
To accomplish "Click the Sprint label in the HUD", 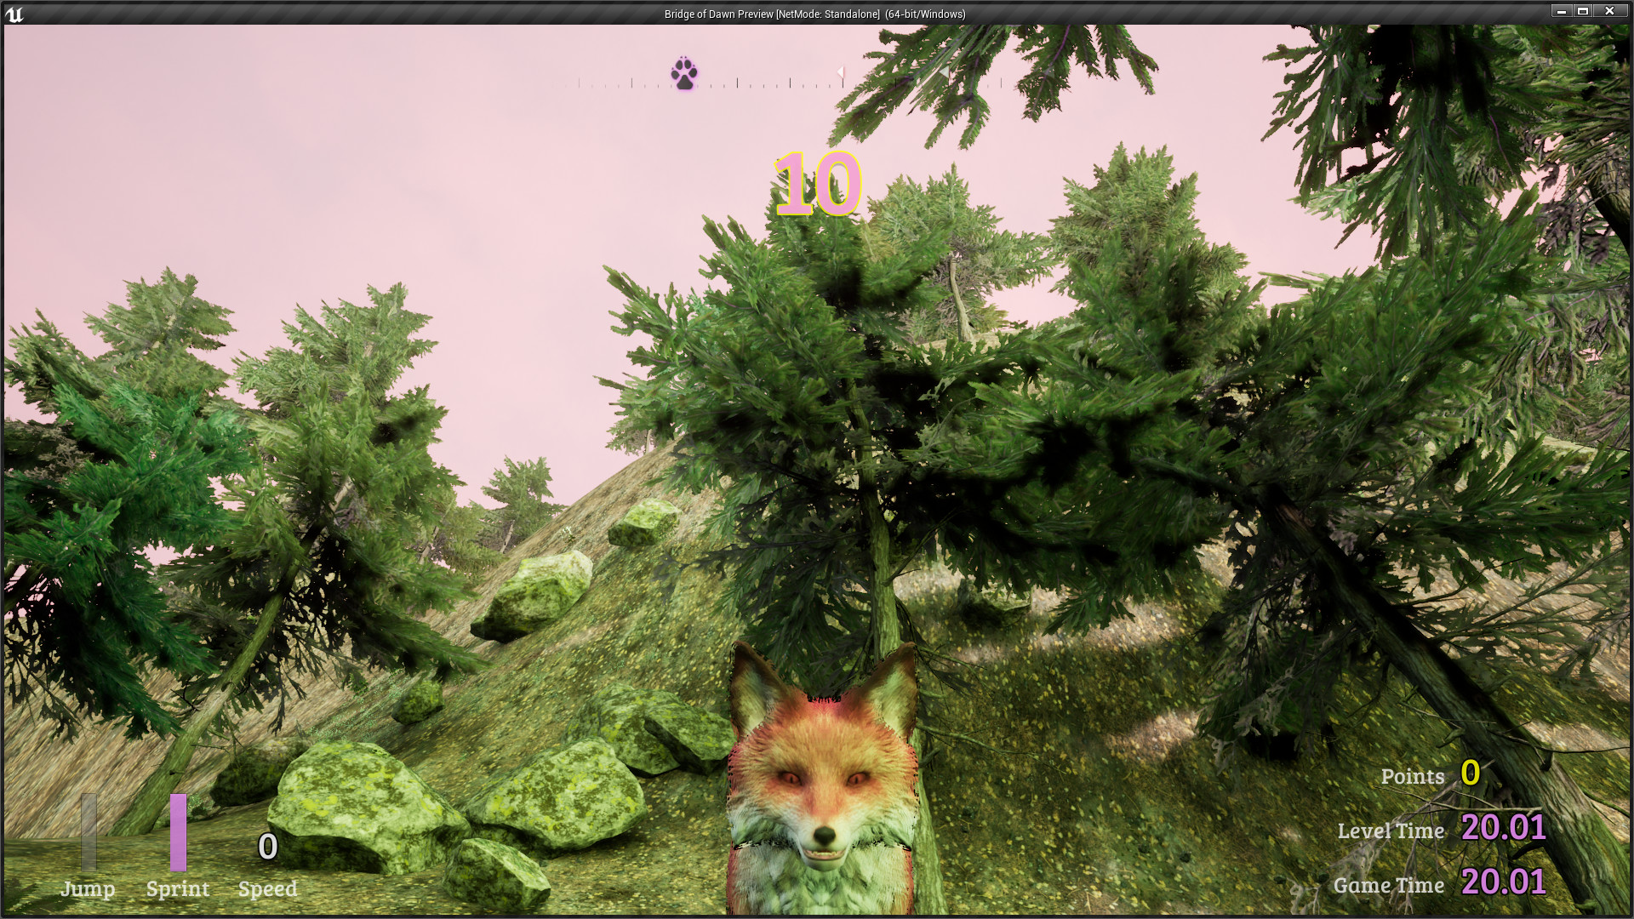I will [x=178, y=889].
